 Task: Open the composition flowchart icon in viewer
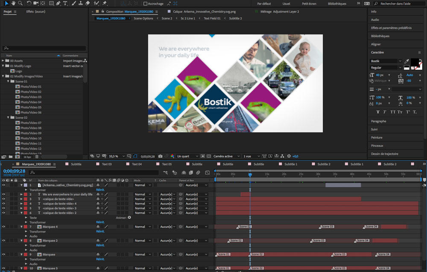point(282,156)
